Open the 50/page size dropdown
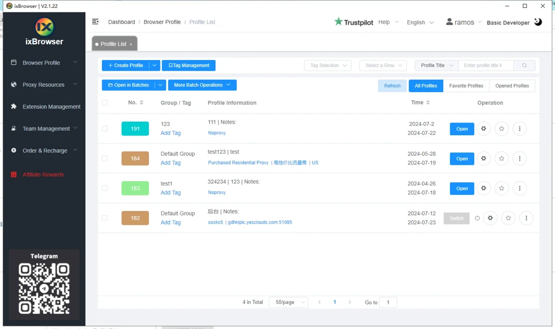Image resolution: width=555 pixels, height=329 pixels. coord(289,302)
